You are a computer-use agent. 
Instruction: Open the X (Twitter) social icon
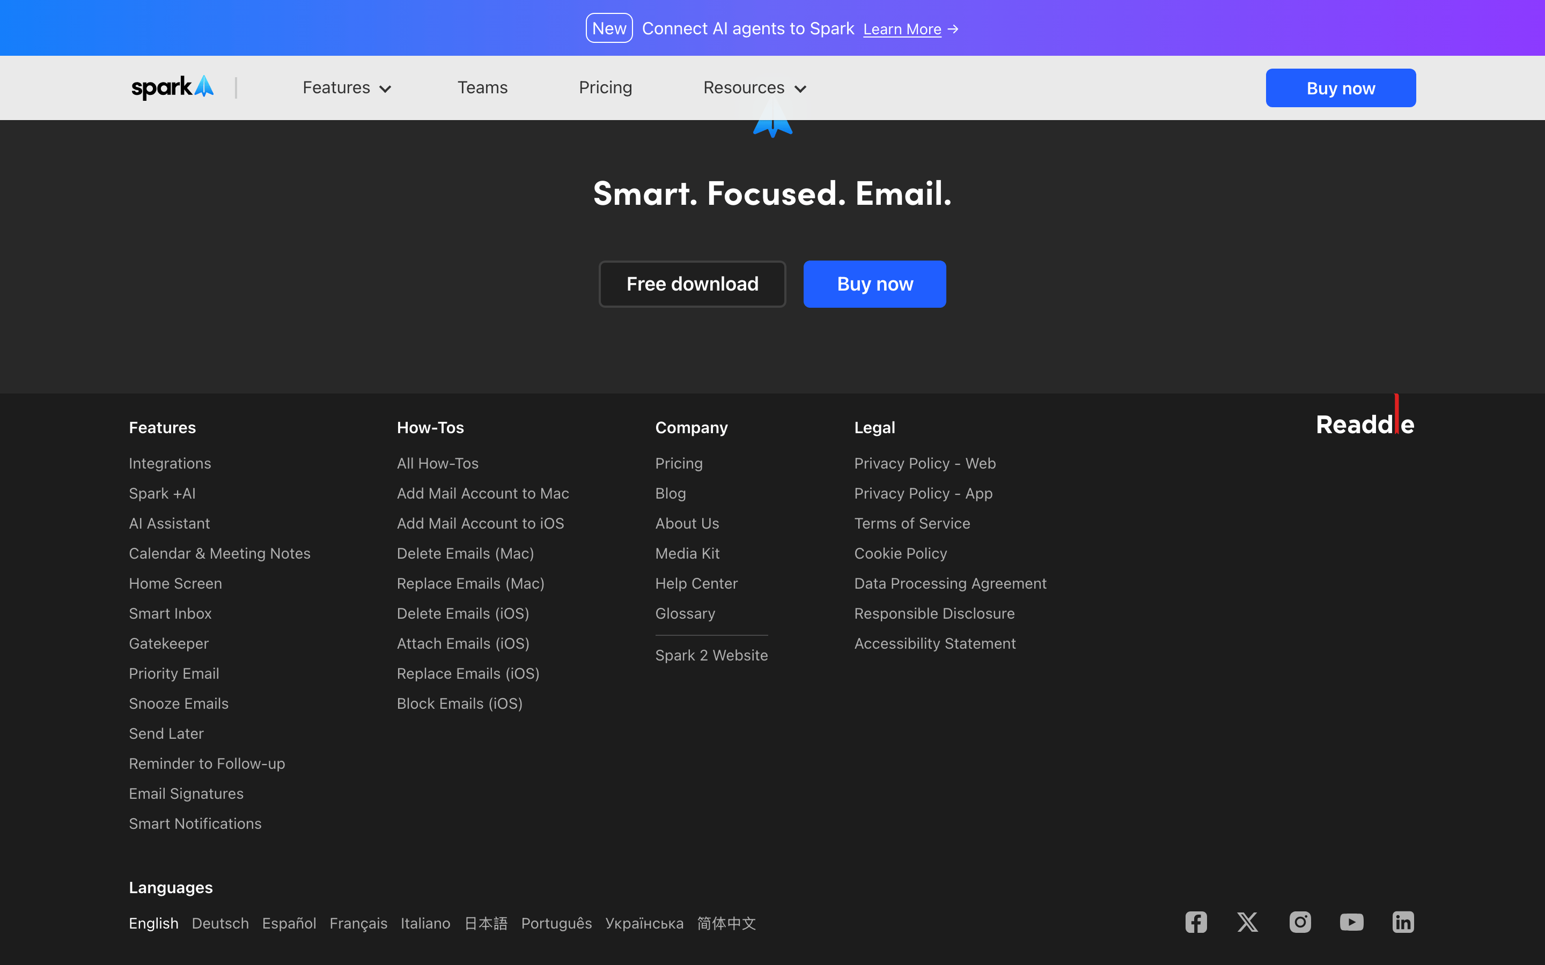1247,922
